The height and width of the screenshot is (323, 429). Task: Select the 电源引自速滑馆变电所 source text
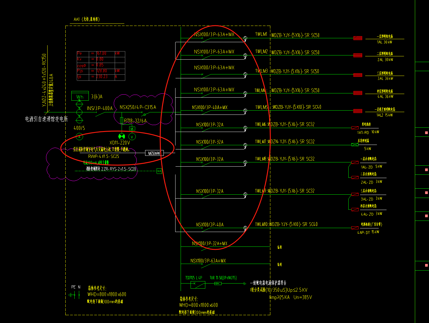(46, 119)
